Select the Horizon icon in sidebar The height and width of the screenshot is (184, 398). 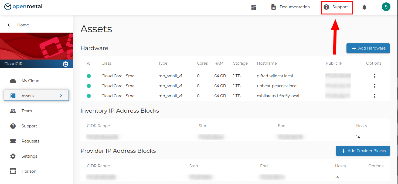pyautogui.click(x=13, y=171)
